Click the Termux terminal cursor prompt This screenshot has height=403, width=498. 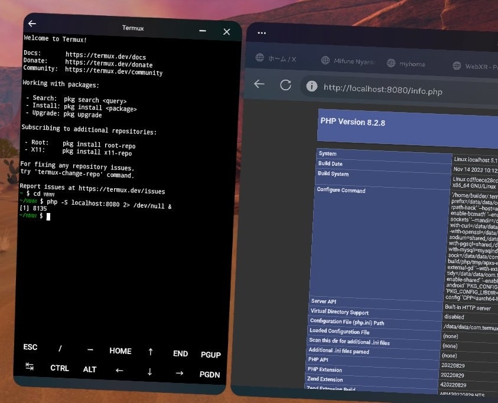[48, 217]
